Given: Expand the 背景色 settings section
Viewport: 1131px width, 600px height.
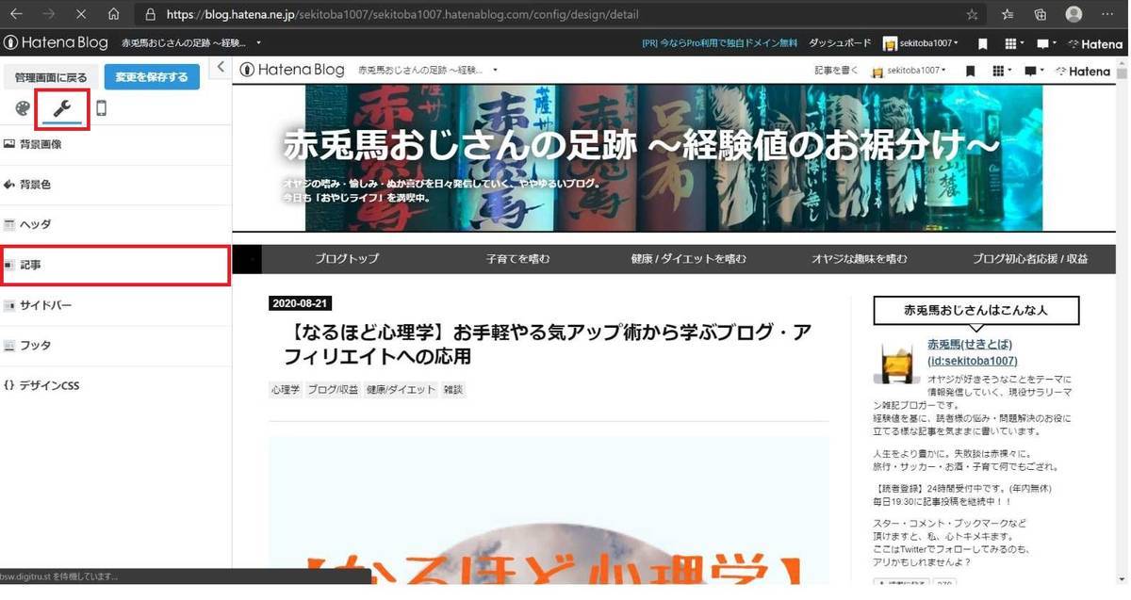Looking at the screenshot, I should (116, 185).
